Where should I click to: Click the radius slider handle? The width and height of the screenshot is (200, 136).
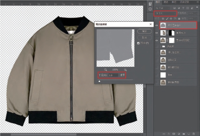99,81
